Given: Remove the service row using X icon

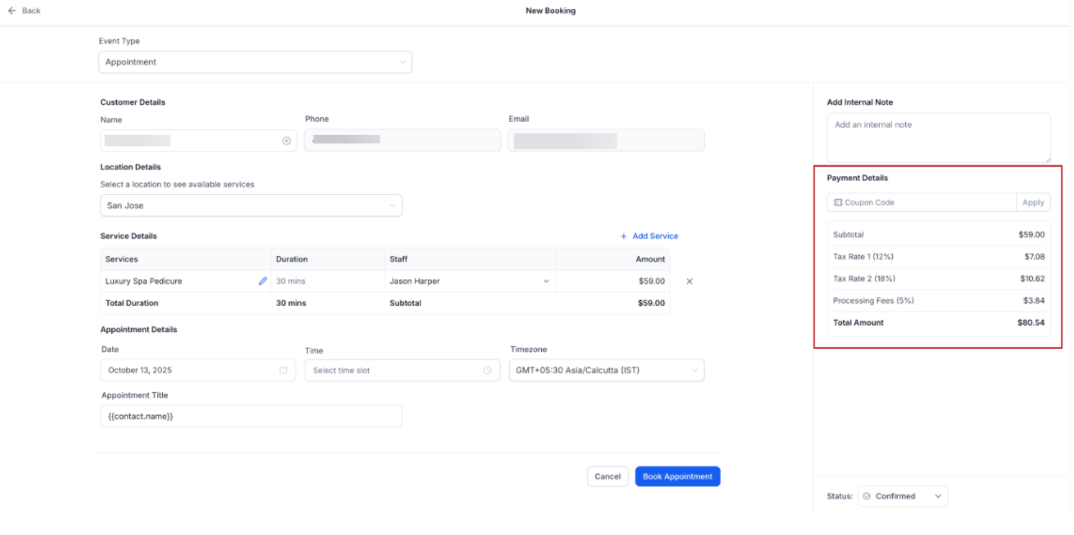Looking at the screenshot, I should [x=689, y=281].
